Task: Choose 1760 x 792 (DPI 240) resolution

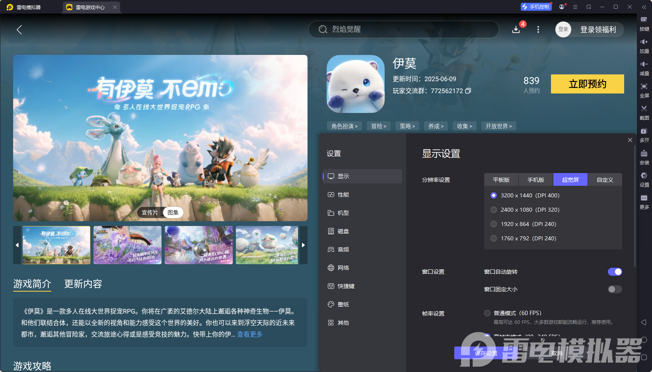Action: click(494, 238)
